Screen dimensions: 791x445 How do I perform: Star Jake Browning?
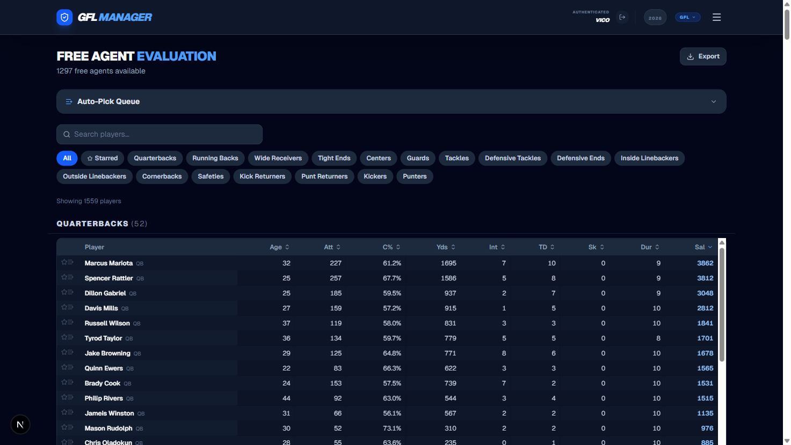(64, 352)
